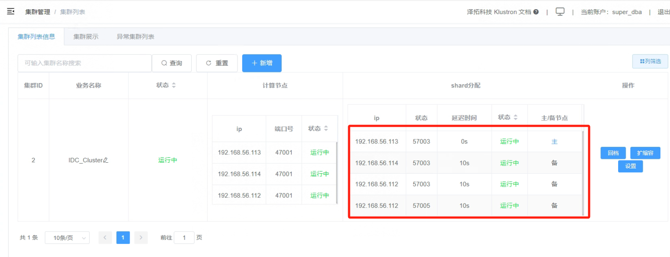Open the 泽拓科技 Klustron 文档 link
The width and height of the screenshot is (670, 257).
click(x=499, y=12)
